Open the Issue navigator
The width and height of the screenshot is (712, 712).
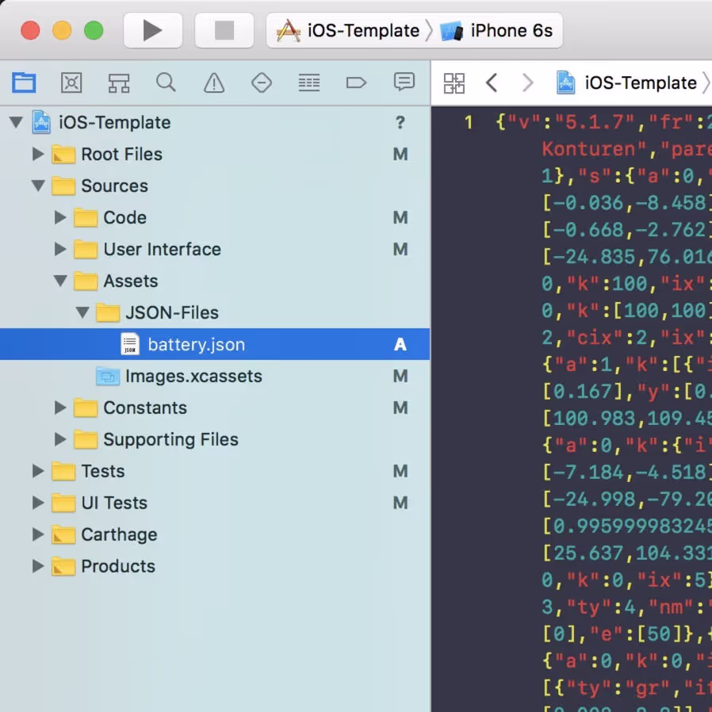pos(214,82)
